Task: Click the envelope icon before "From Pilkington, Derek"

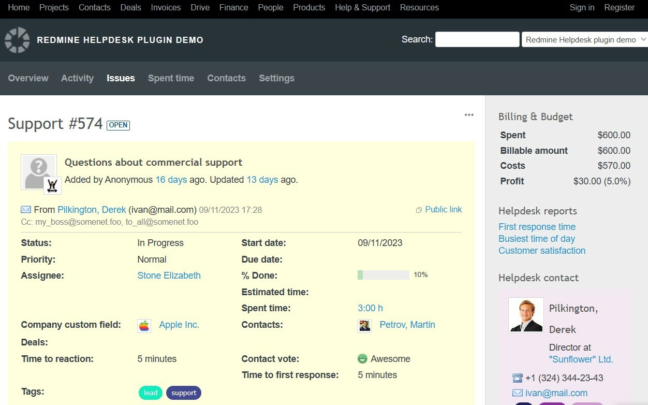Action: pyautogui.click(x=26, y=209)
